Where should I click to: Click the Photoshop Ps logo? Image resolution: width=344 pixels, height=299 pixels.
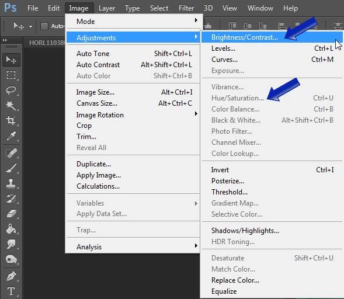tap(11, 8)
